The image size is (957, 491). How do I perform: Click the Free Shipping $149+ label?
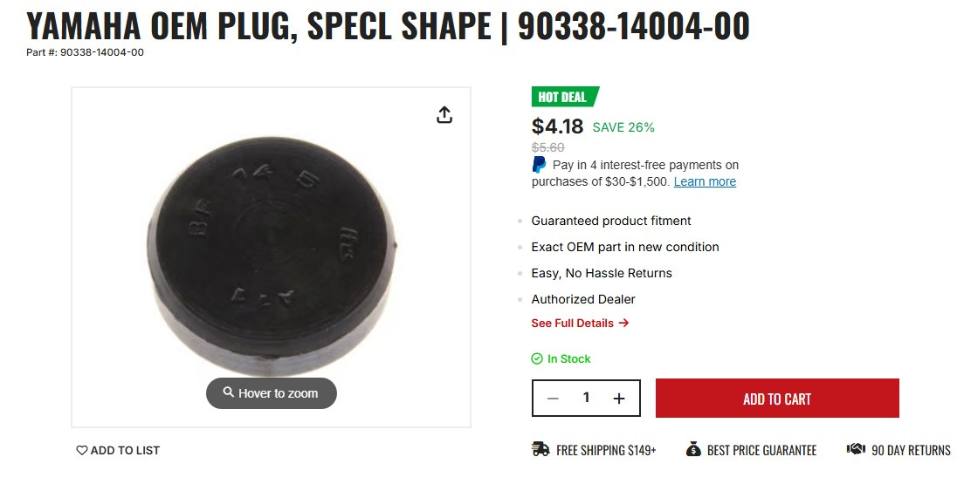606,450
